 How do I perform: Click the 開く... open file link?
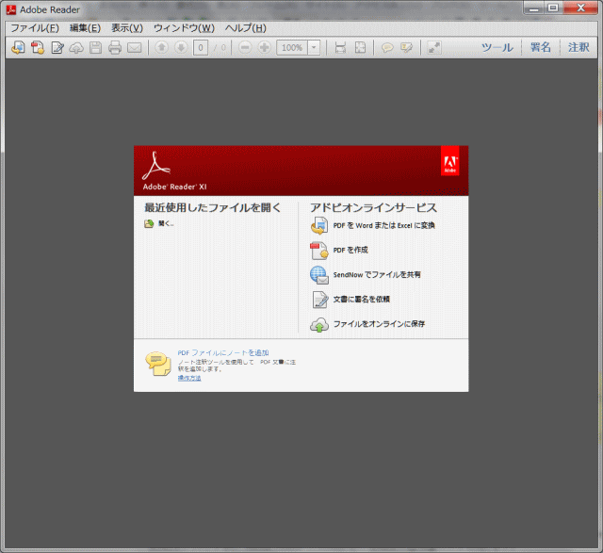166,223
